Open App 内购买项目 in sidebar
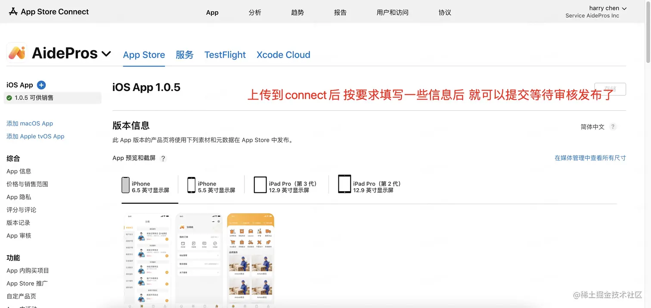Image resolution: width=651 pixels, height=308 pixels. click(x=28, y=271)
